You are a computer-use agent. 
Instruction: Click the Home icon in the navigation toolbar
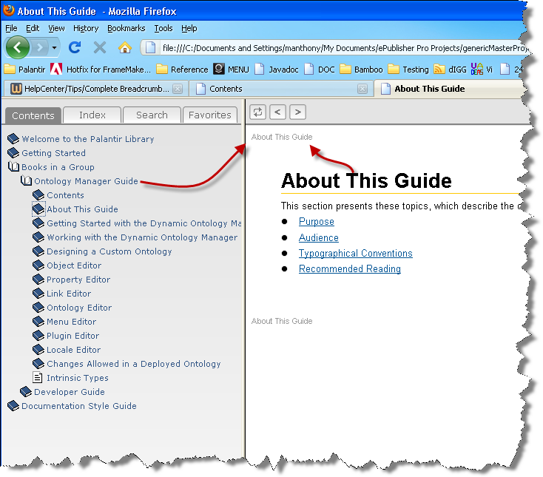(x=124, y=48)
